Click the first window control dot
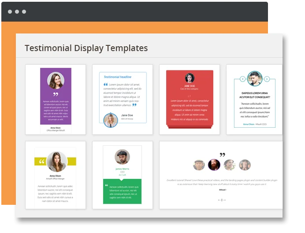 [x=10, y=11]
